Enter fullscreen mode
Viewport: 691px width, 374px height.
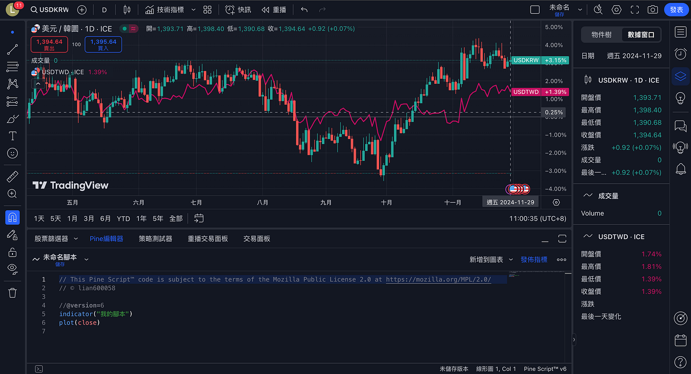[635, 9]
